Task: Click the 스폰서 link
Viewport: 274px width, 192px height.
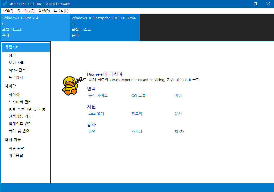Action: [x=137, y=132]
